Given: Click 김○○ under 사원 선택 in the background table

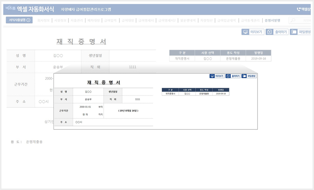Looking at the screenshot, I should [x=208, y=58].
